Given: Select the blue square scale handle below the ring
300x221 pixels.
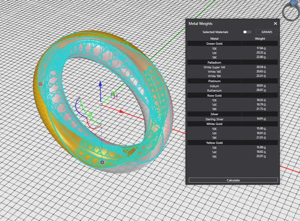Looking at the screenshot, I should pyautogui.click(x=102, y=162).
